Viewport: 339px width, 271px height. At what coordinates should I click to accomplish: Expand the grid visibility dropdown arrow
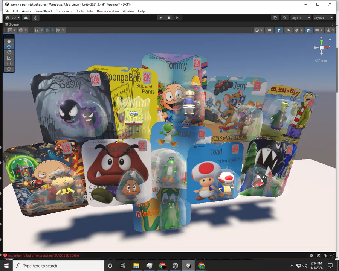coord(42,30)
